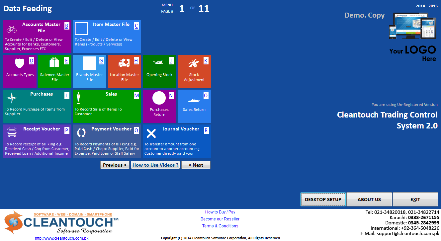Screen dimensions: 441x241
Task: Click the buoy icon on the Sales tile
Action: pos(78,98)
